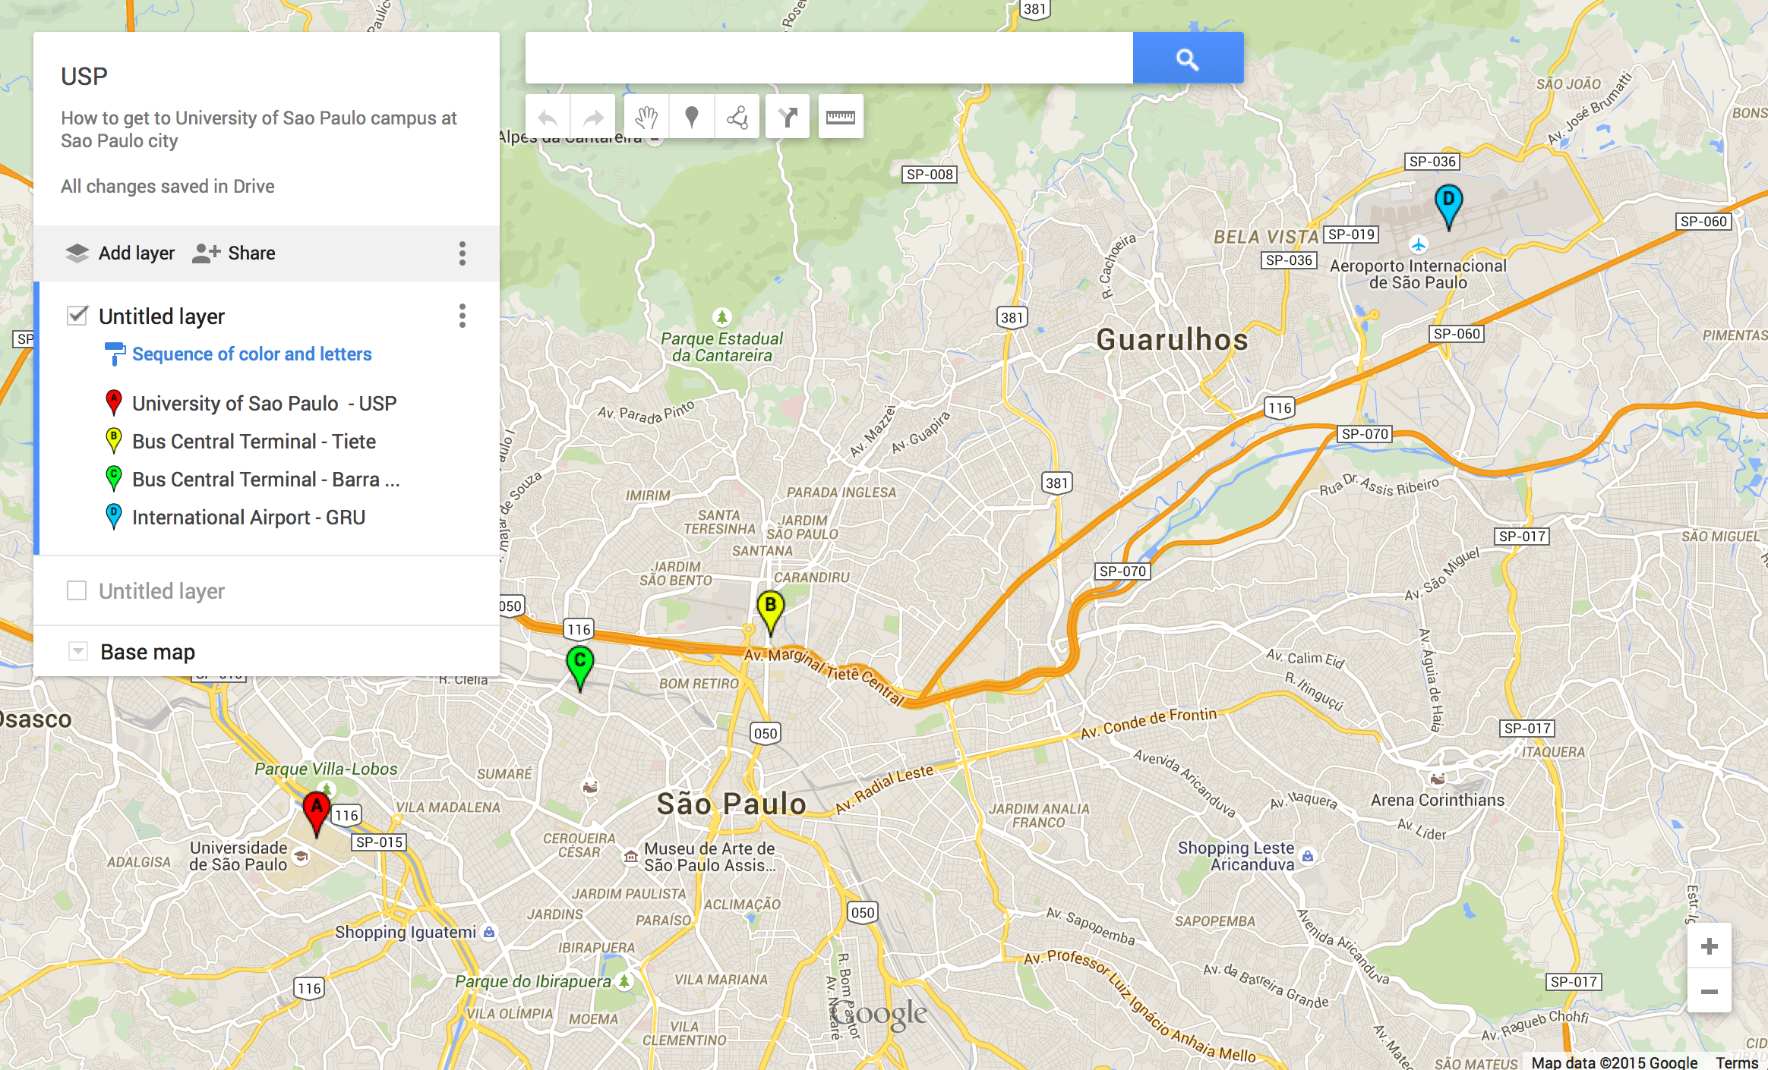Open Sequence of color and letters style
The width and height of the screenshot is (1768, 1070).
tap(251, 354)
